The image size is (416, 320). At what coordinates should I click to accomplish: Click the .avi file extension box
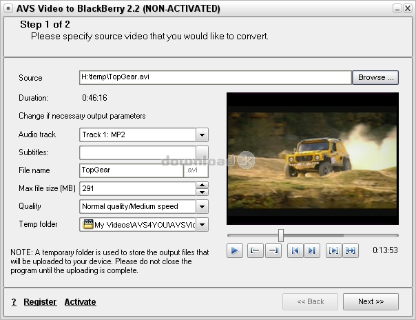pos(196,170)
